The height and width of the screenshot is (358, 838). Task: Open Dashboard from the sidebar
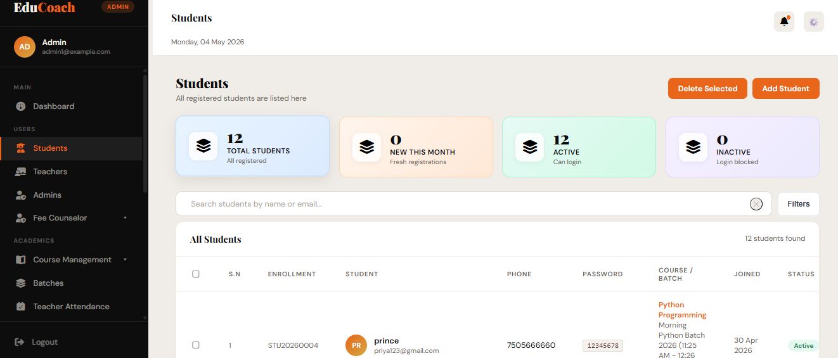coord(71,106)
